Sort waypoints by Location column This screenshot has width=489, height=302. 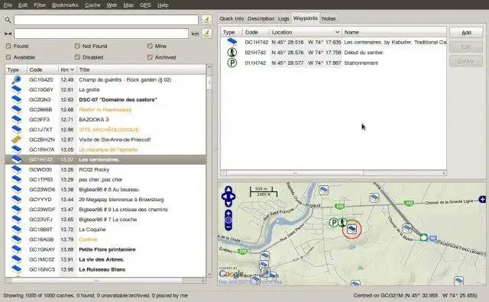pos(306,32)
